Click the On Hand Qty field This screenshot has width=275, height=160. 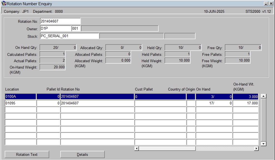point(58,47)
